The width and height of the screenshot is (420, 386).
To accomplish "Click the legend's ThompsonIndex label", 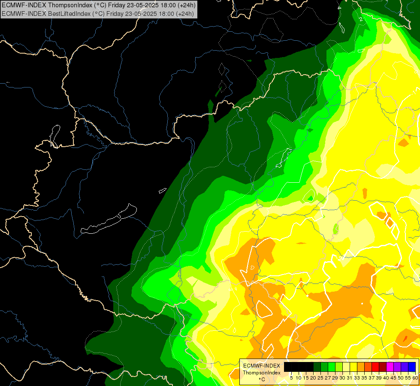I will click(x=262, y=373).
